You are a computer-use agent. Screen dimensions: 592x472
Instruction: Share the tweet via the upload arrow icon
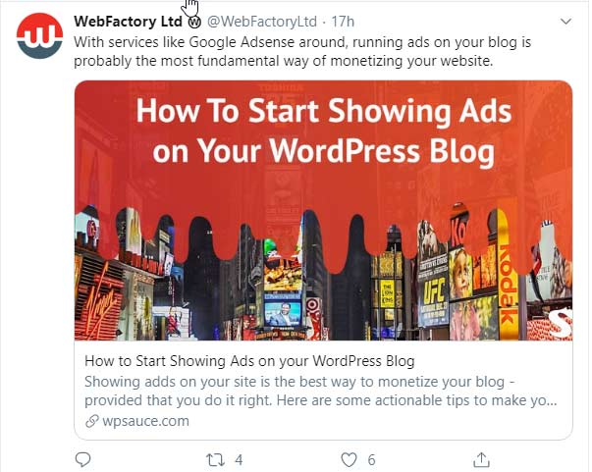[481, 459]
